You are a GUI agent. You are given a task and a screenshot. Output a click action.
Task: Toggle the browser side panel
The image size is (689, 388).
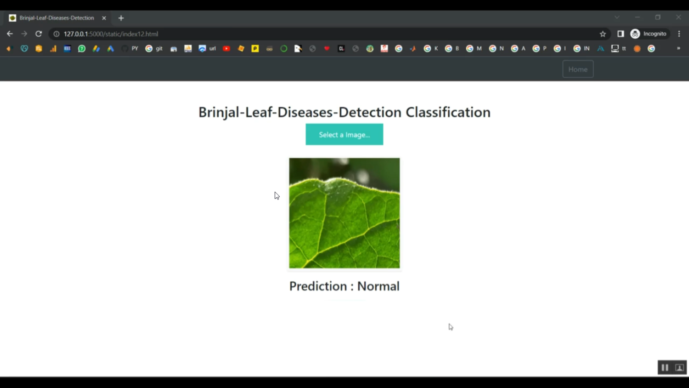point(621,34)
